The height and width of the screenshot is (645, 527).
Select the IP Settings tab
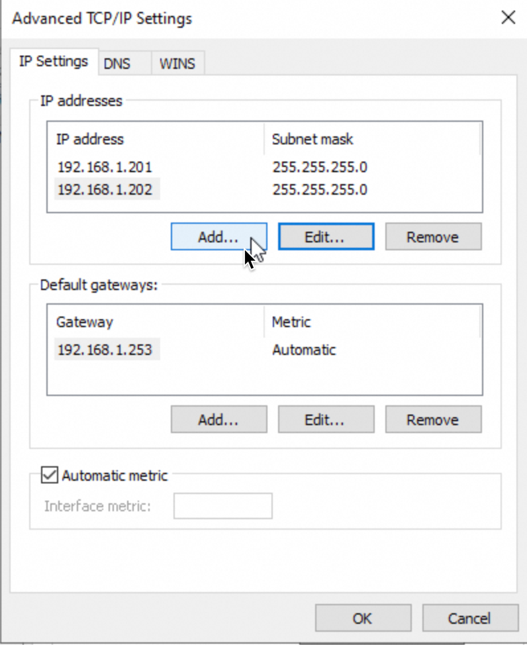54,62
